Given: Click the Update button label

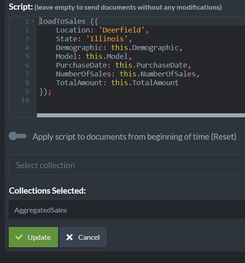Looking at the screenshot, I should [39, 238].
